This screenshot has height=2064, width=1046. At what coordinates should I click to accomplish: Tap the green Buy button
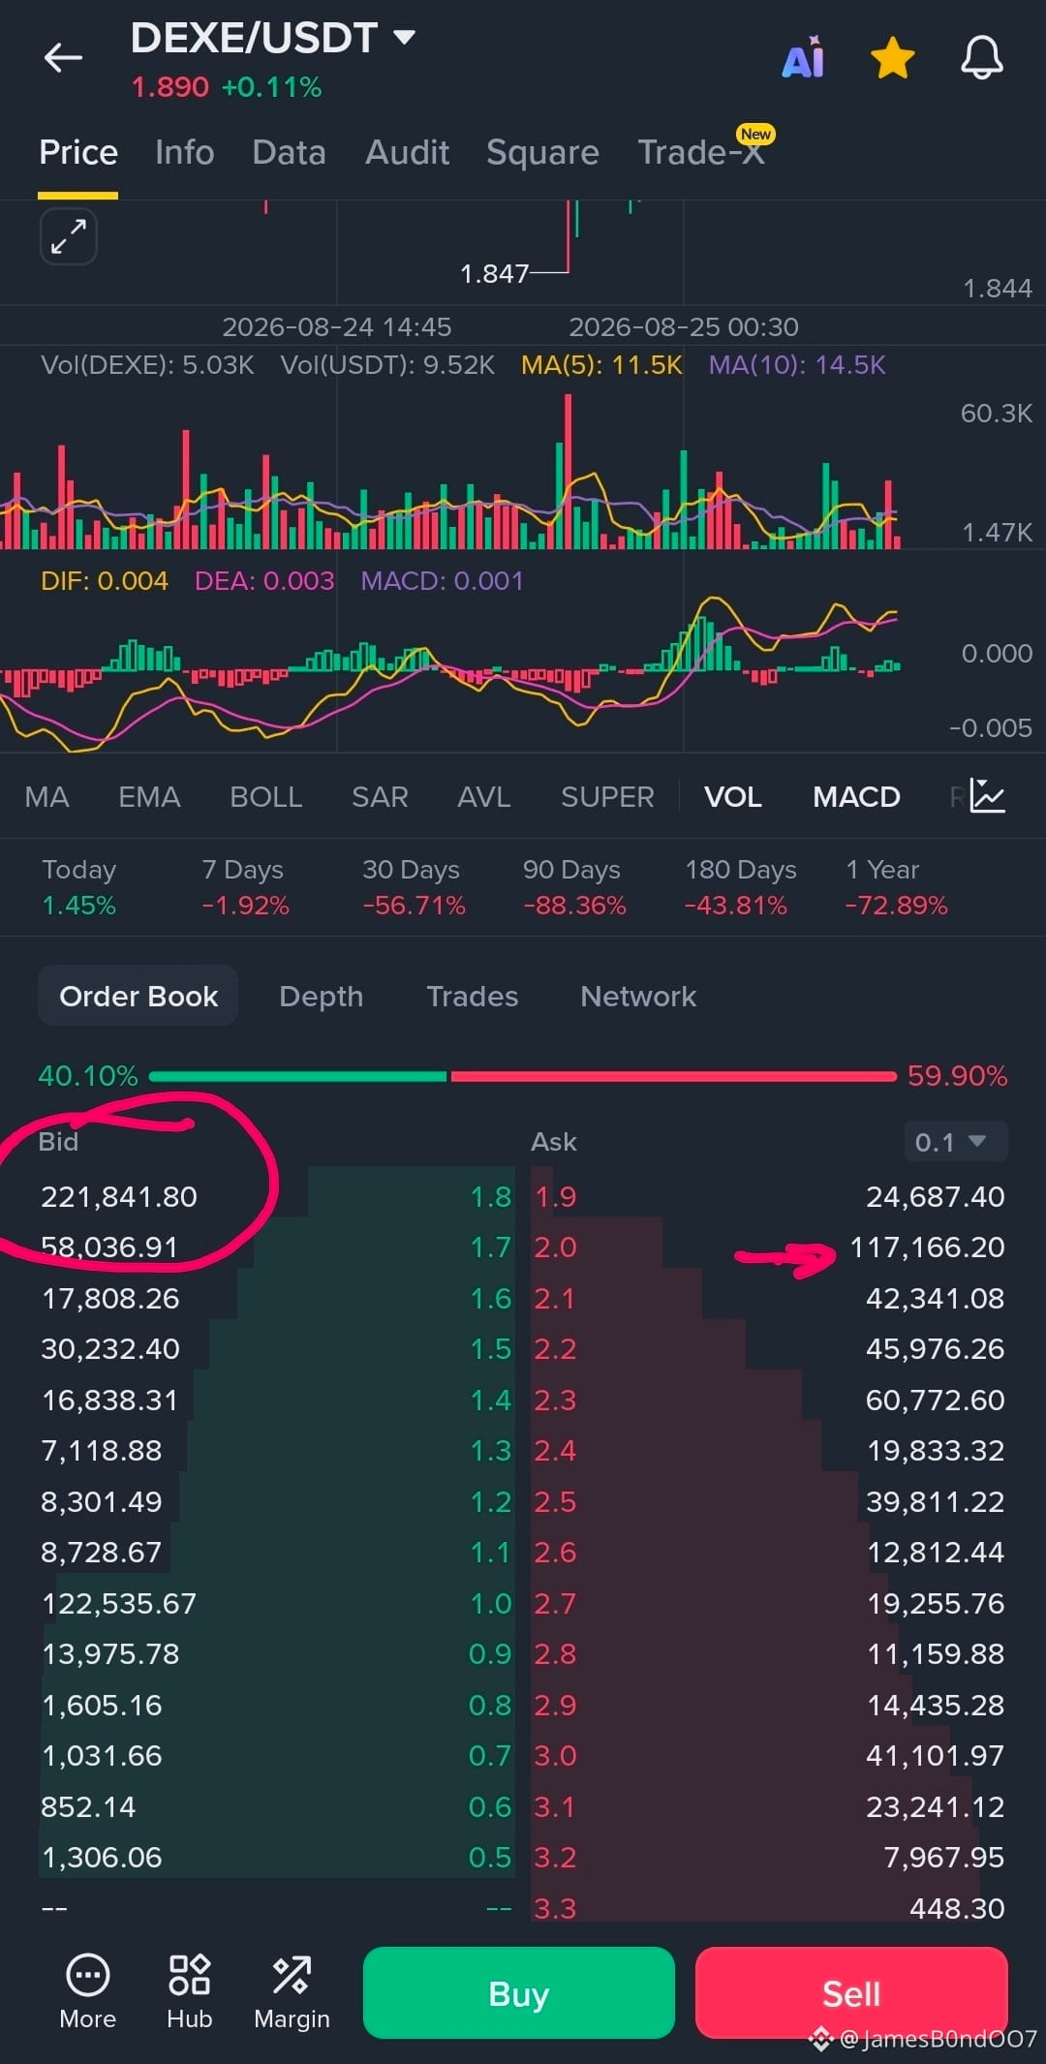pyautogui.click(x=519, y=1993)
